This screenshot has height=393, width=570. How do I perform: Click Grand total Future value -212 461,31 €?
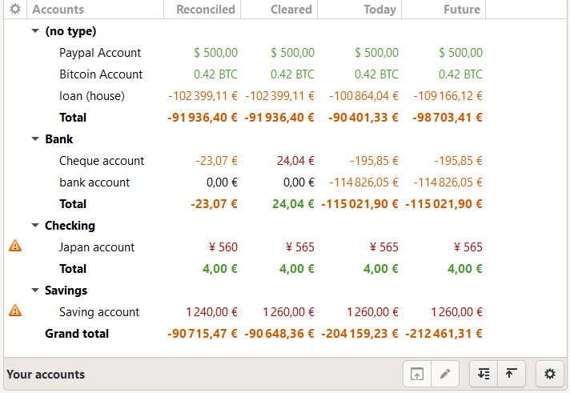coord(444,334)
